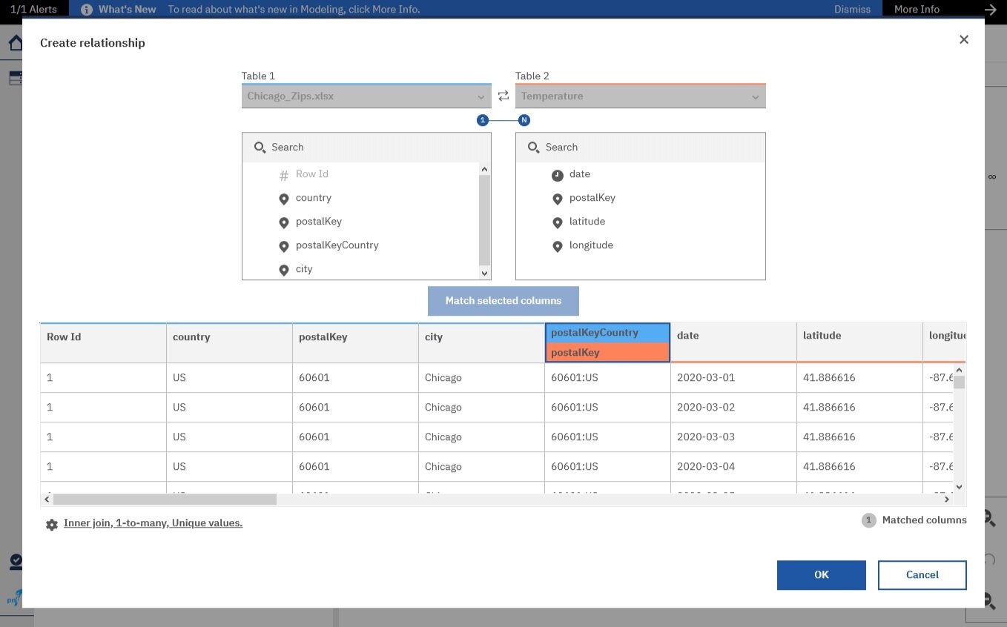Click the cardinality N badge

tap(524, 120)
